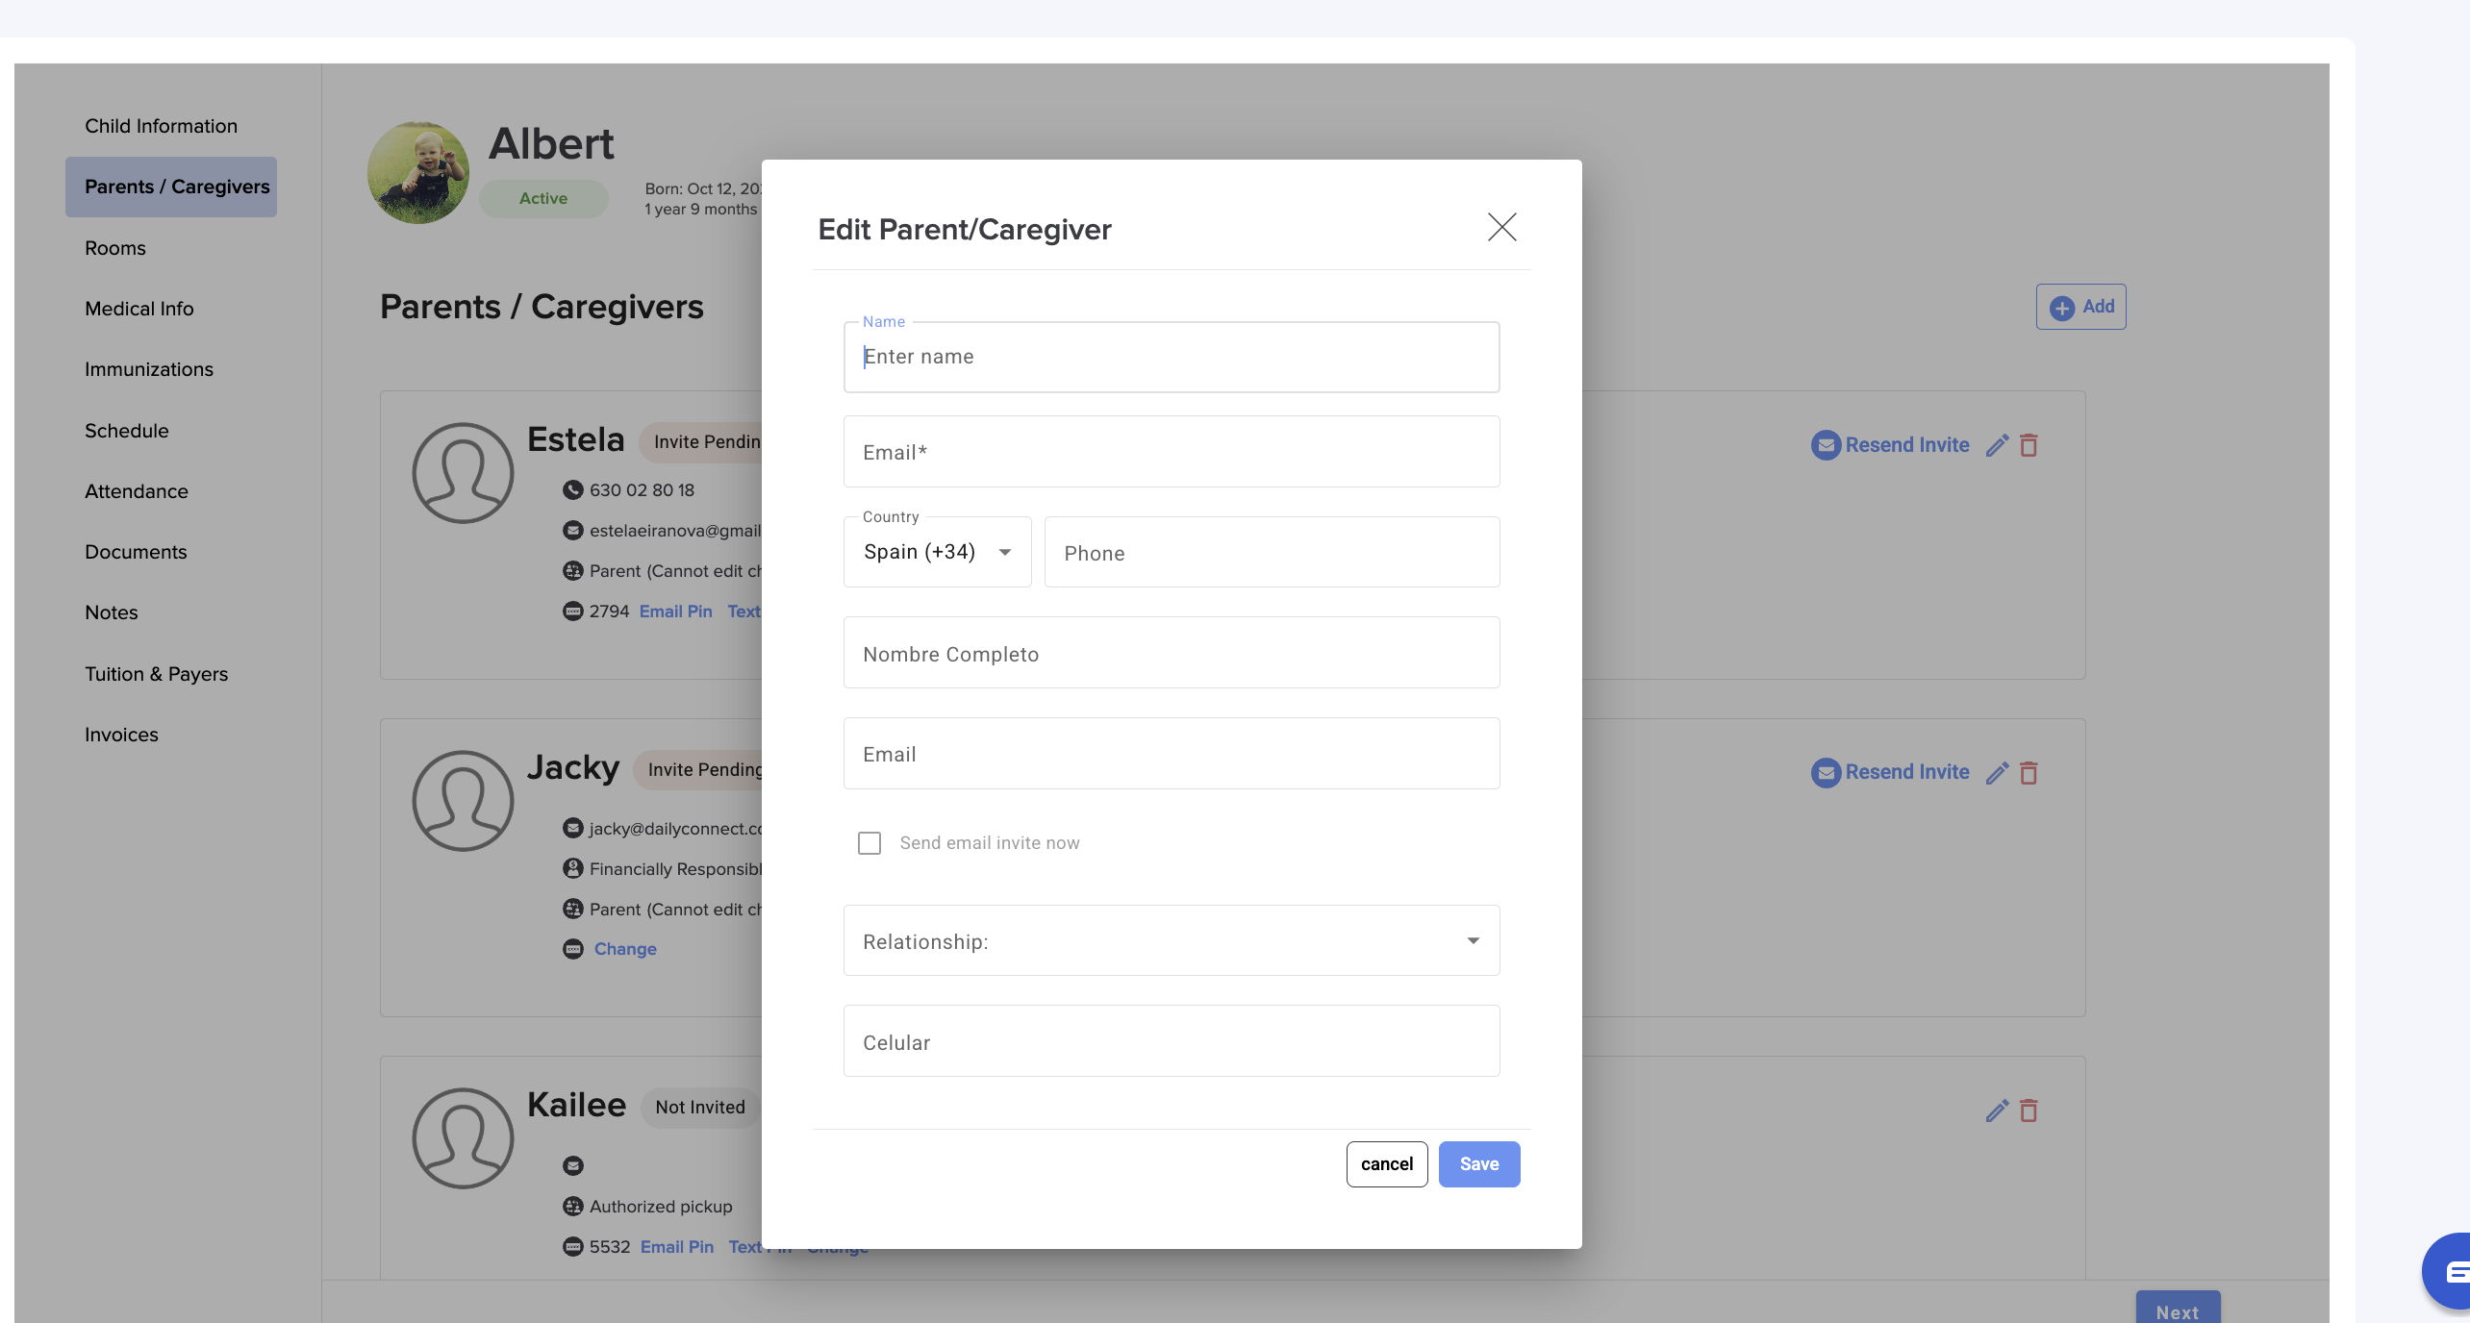Click Estela's PIN code icon
This screenshot has height=1323, width=2470.
click(x=572, y=612)
